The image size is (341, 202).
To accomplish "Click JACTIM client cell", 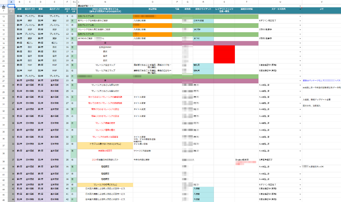I will [203, 29].
